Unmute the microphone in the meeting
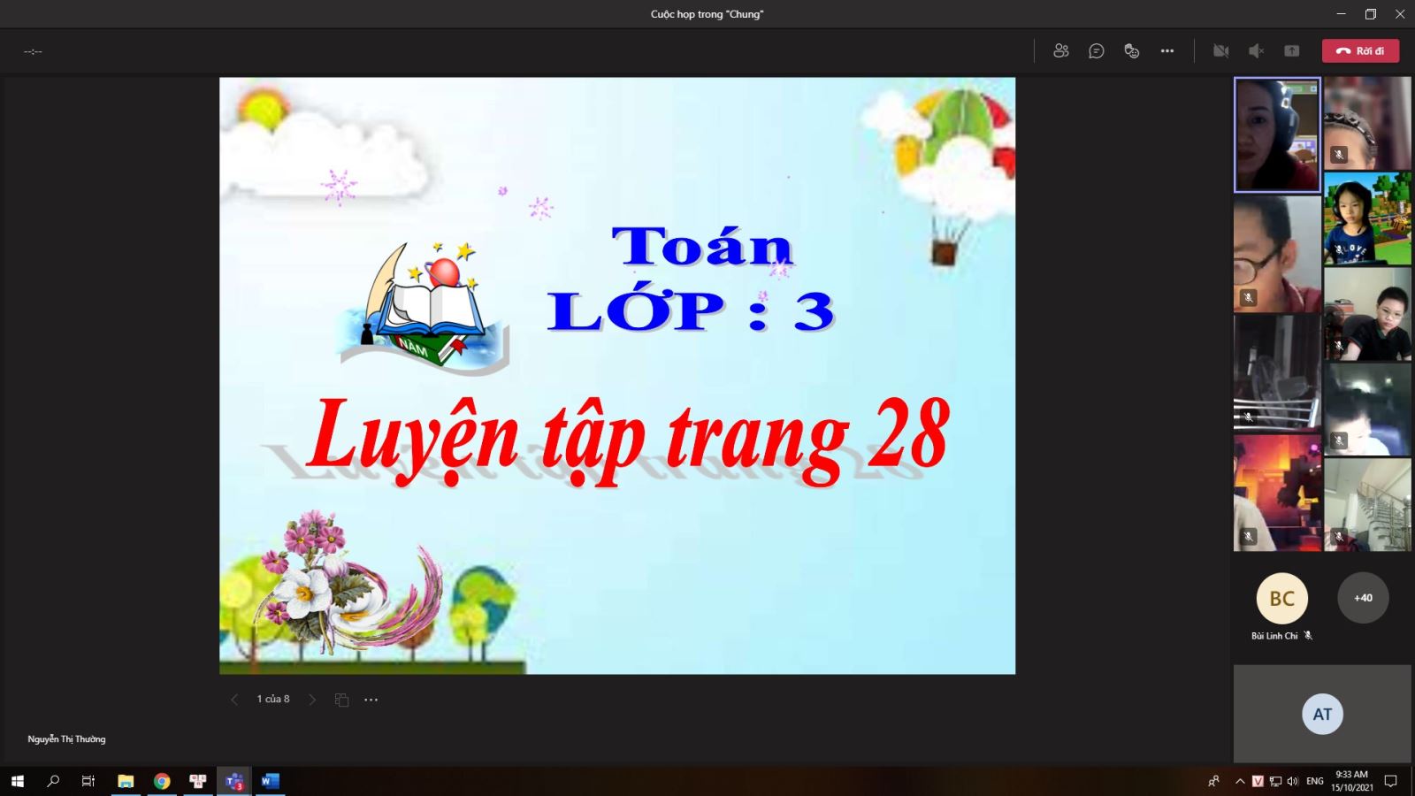1415x796 pixels. (x=1256, y=51)
